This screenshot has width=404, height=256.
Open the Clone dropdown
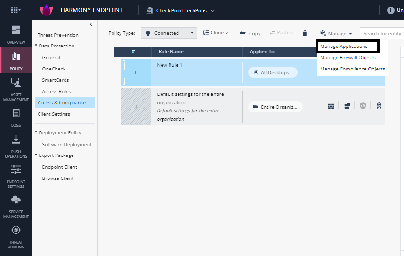(216, 33)
